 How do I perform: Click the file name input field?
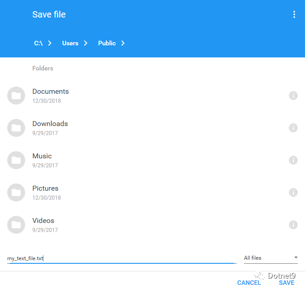coord(122,258)
